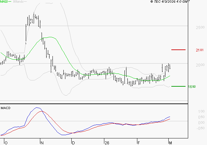
Task: Click the 2500 price axis label
Action: [x=200, y=28]
